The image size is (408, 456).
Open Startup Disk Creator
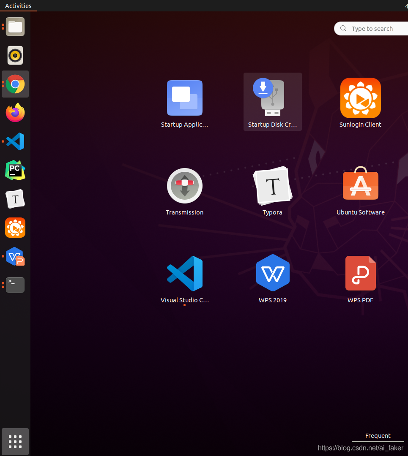[x=272, y=98]
